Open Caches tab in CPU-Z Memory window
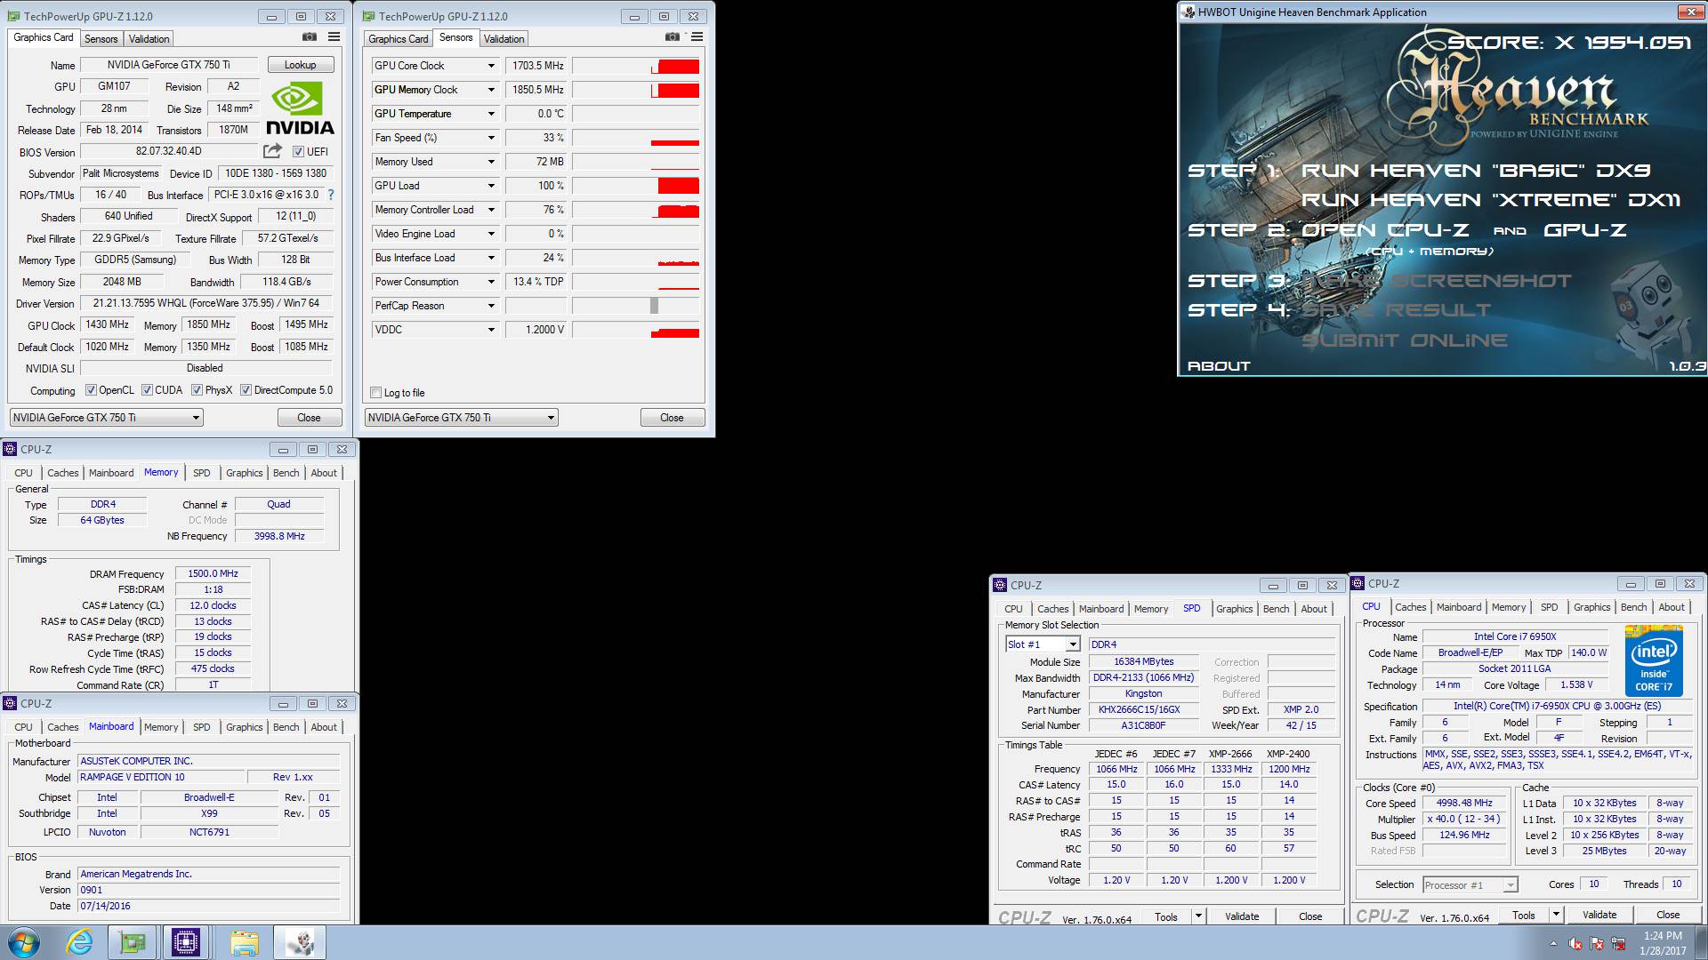 tap(62, 473)
